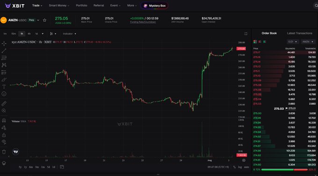The height and width of the screenshot is (176, 318).
Task: Open the Mystery Box button
Action: [154, 6]
